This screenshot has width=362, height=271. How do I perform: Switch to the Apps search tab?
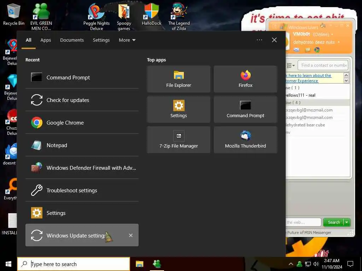[x=46, y=40]
